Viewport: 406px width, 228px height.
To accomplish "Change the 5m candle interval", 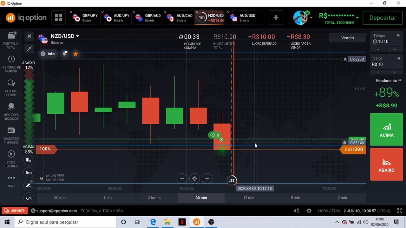I will 29,173.
